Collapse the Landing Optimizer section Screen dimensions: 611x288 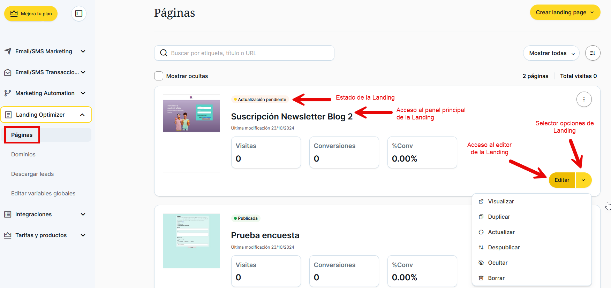coord(82,115)
